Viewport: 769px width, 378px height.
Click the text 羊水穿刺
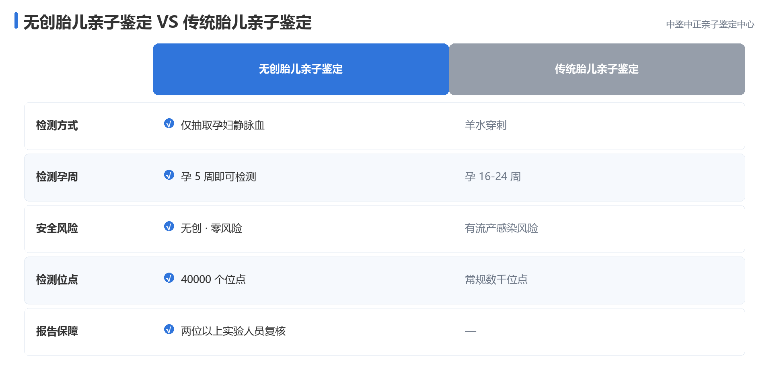pos(486,125)
